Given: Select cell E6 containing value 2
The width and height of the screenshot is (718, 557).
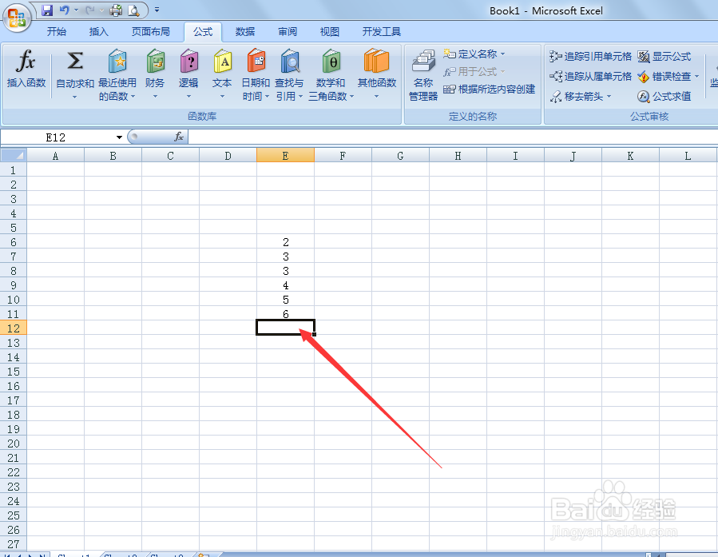Looking at the screenshot, I should point(285,242).
